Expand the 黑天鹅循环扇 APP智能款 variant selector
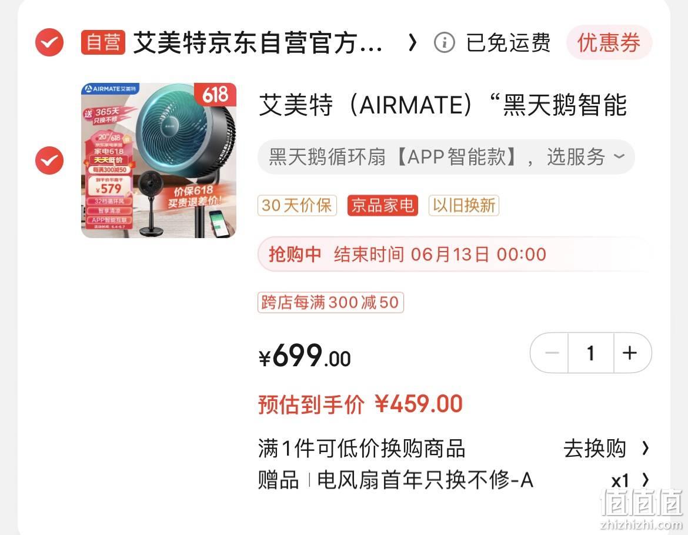The image size is (688, 535). pos(446,157)
